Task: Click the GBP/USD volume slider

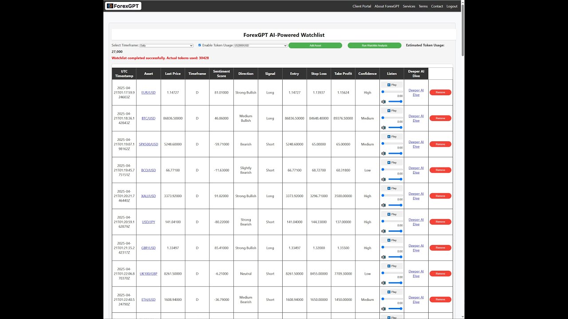Action: tap(395, 257)
